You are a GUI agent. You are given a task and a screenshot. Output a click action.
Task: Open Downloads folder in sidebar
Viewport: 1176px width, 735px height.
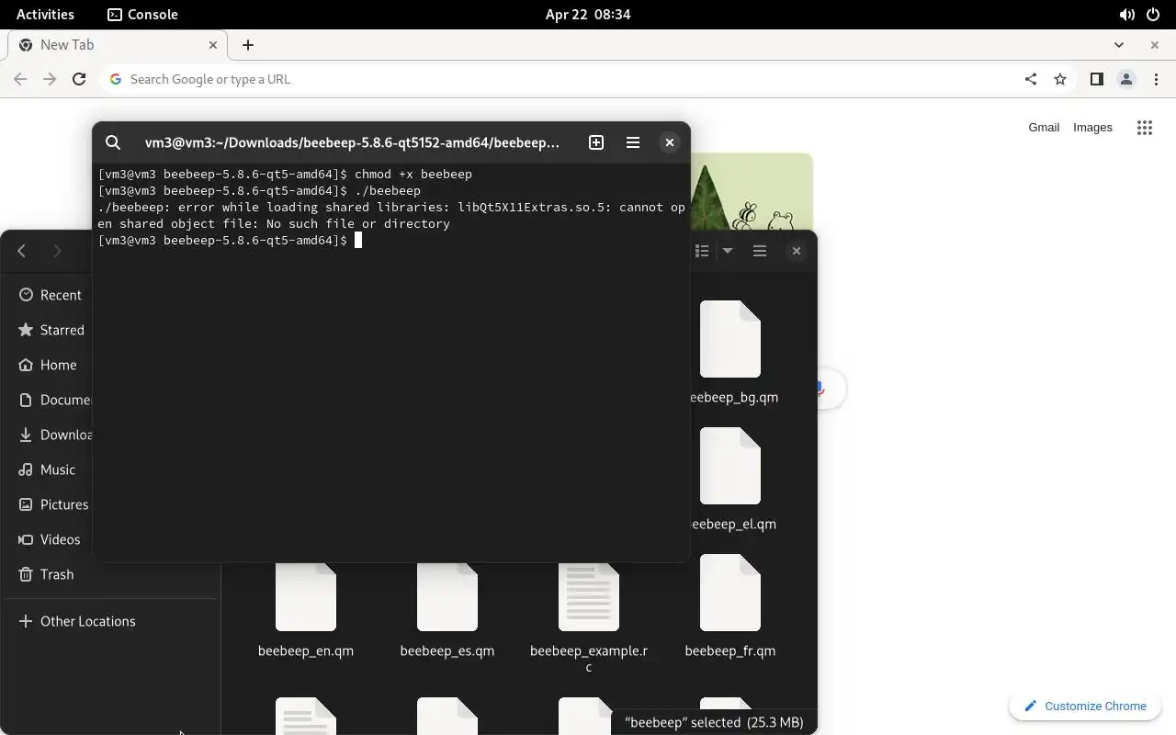point(50,435)
